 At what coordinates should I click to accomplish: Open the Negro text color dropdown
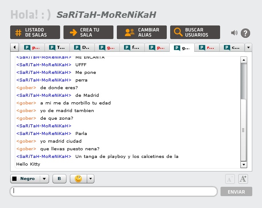click(x=44, y=179)
